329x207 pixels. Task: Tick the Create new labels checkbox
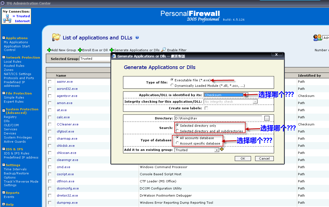tap(206, 108)
